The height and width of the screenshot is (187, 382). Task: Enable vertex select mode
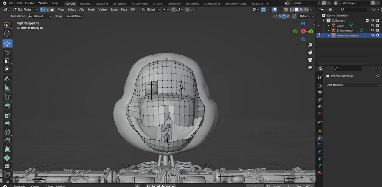[42, 10]
